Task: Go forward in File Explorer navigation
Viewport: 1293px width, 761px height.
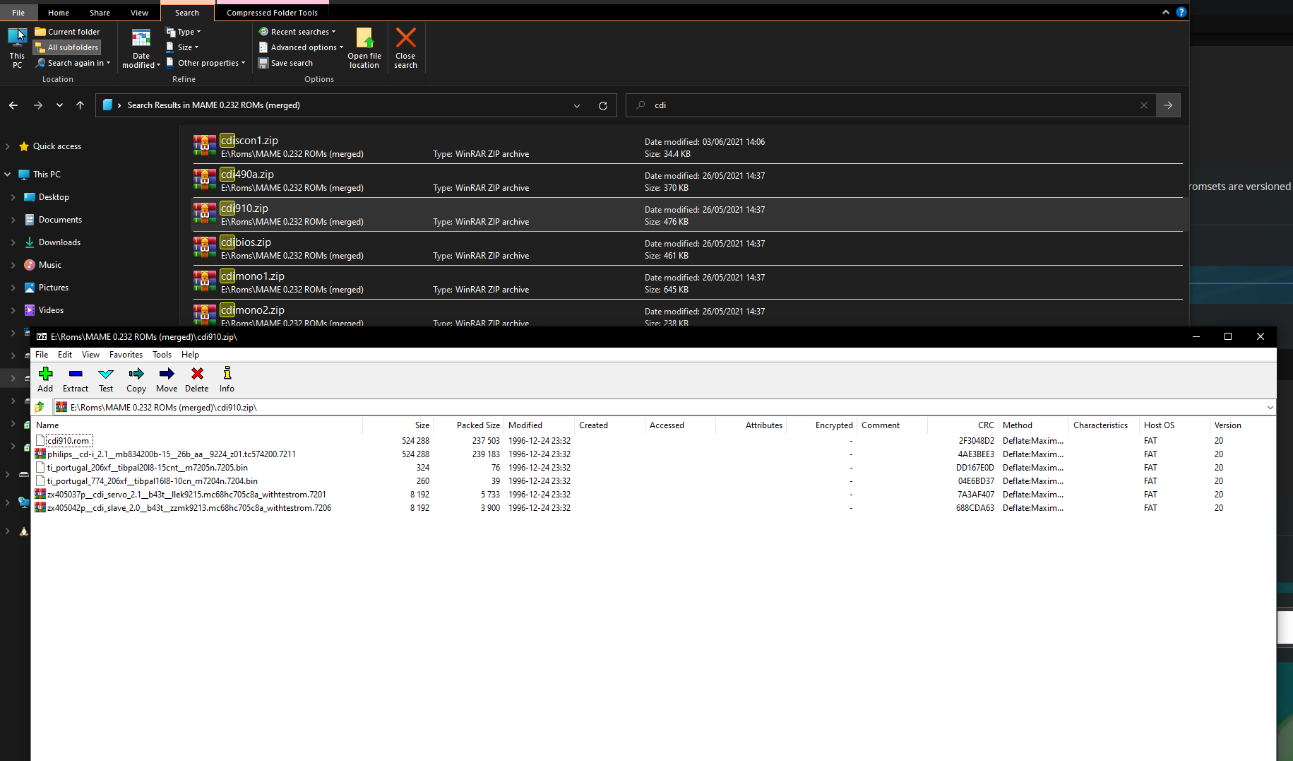Action: pos(38,105)
